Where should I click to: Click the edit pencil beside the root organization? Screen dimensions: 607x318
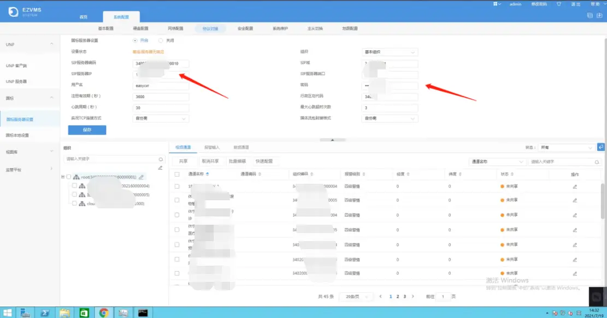142,177
